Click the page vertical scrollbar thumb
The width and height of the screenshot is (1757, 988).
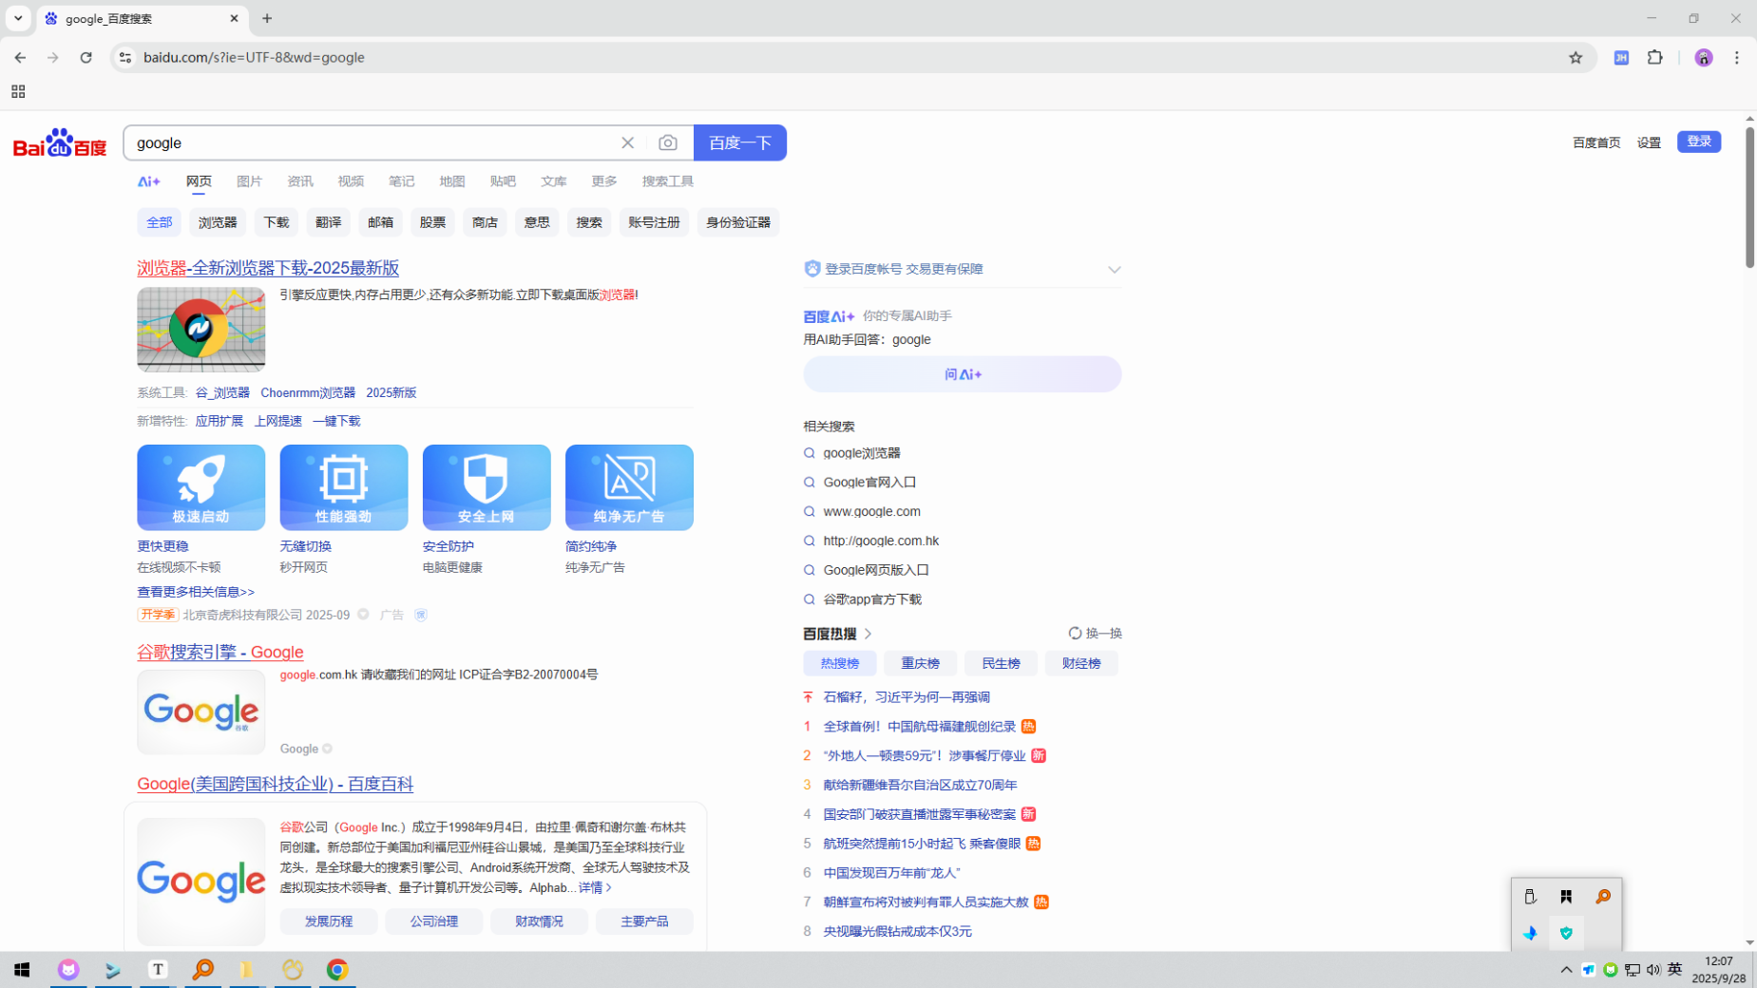click(x=1749, y=198)
